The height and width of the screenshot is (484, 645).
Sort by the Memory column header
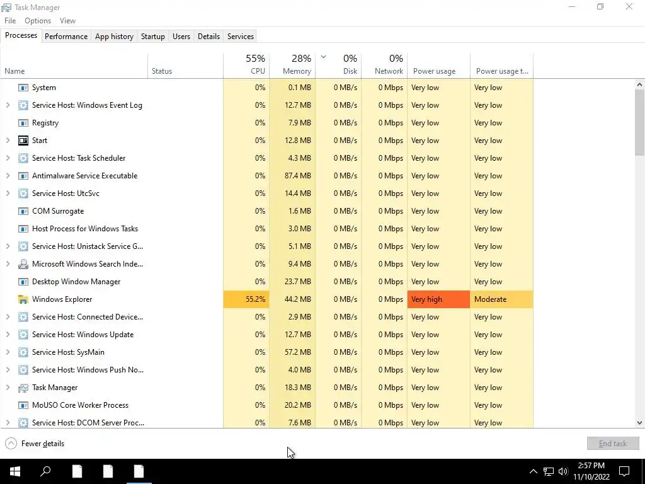pos(292,66)
